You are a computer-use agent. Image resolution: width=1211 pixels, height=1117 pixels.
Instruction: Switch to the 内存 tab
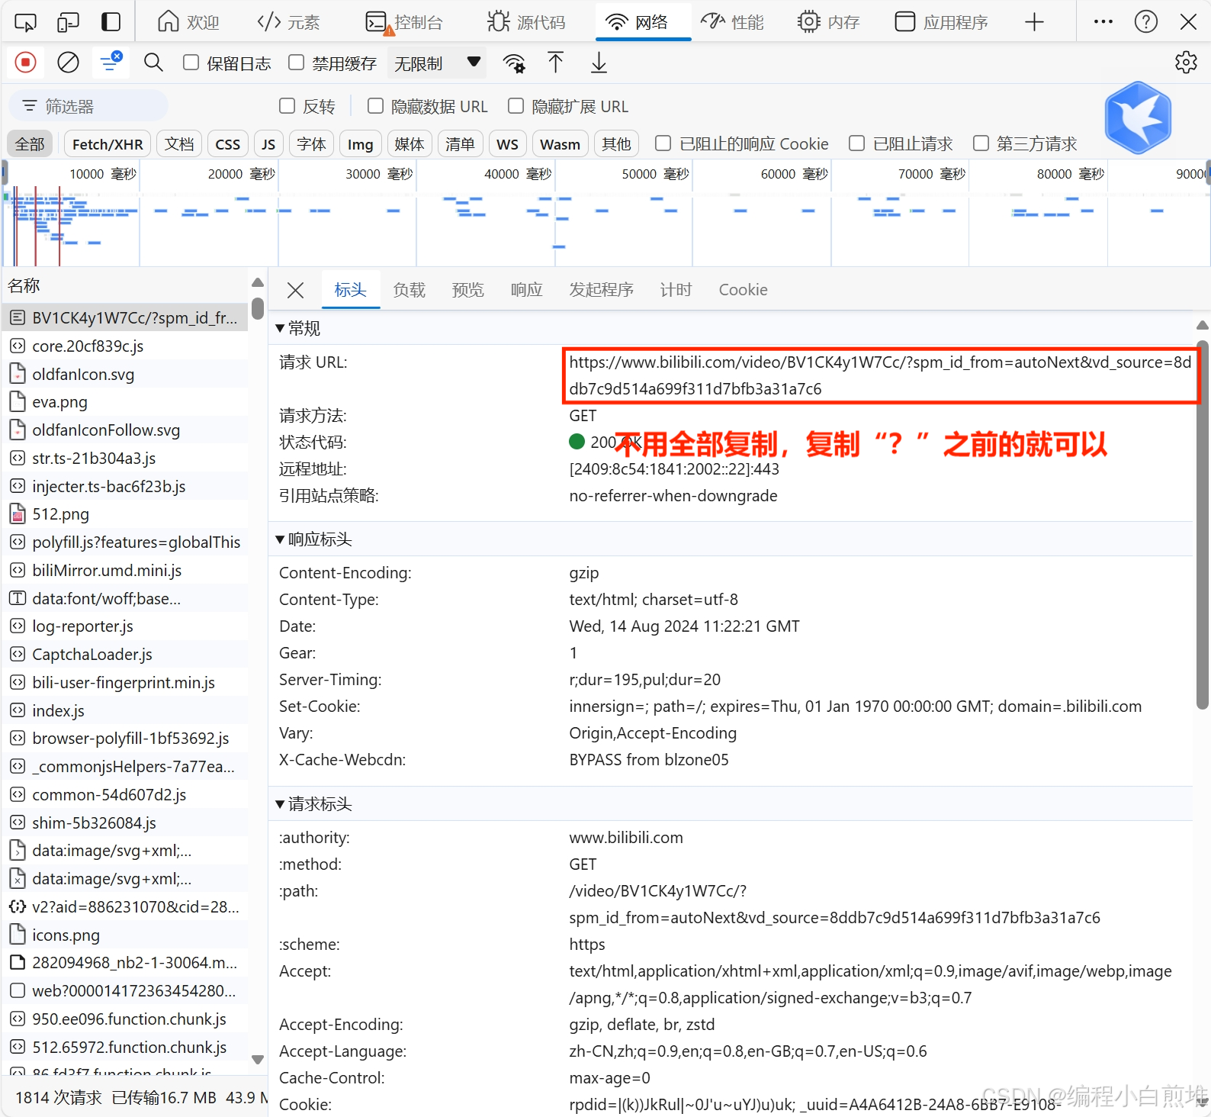828,22
